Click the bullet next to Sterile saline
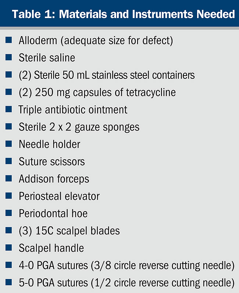Screen dimensions: 239x293 pos(9,57)
